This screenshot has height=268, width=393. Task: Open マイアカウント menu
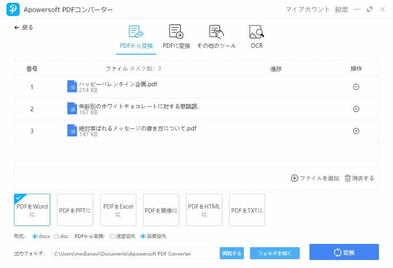coord(308,9)
